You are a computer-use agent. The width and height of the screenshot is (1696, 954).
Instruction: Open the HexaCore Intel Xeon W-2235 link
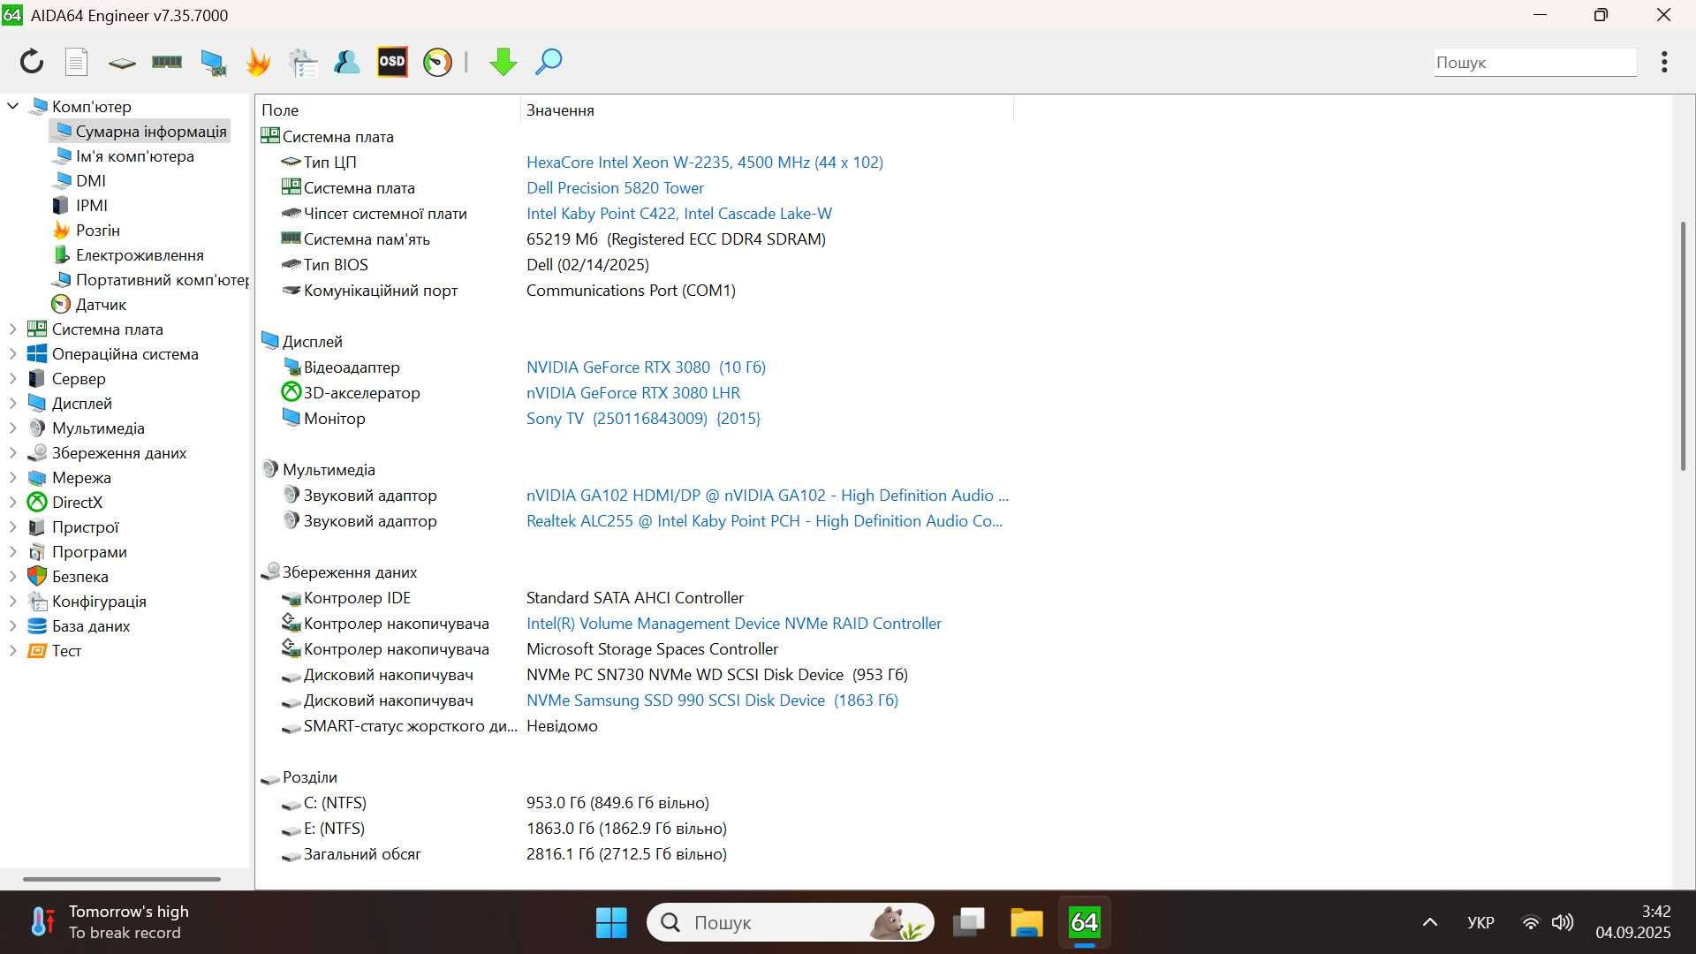point(705,162)
